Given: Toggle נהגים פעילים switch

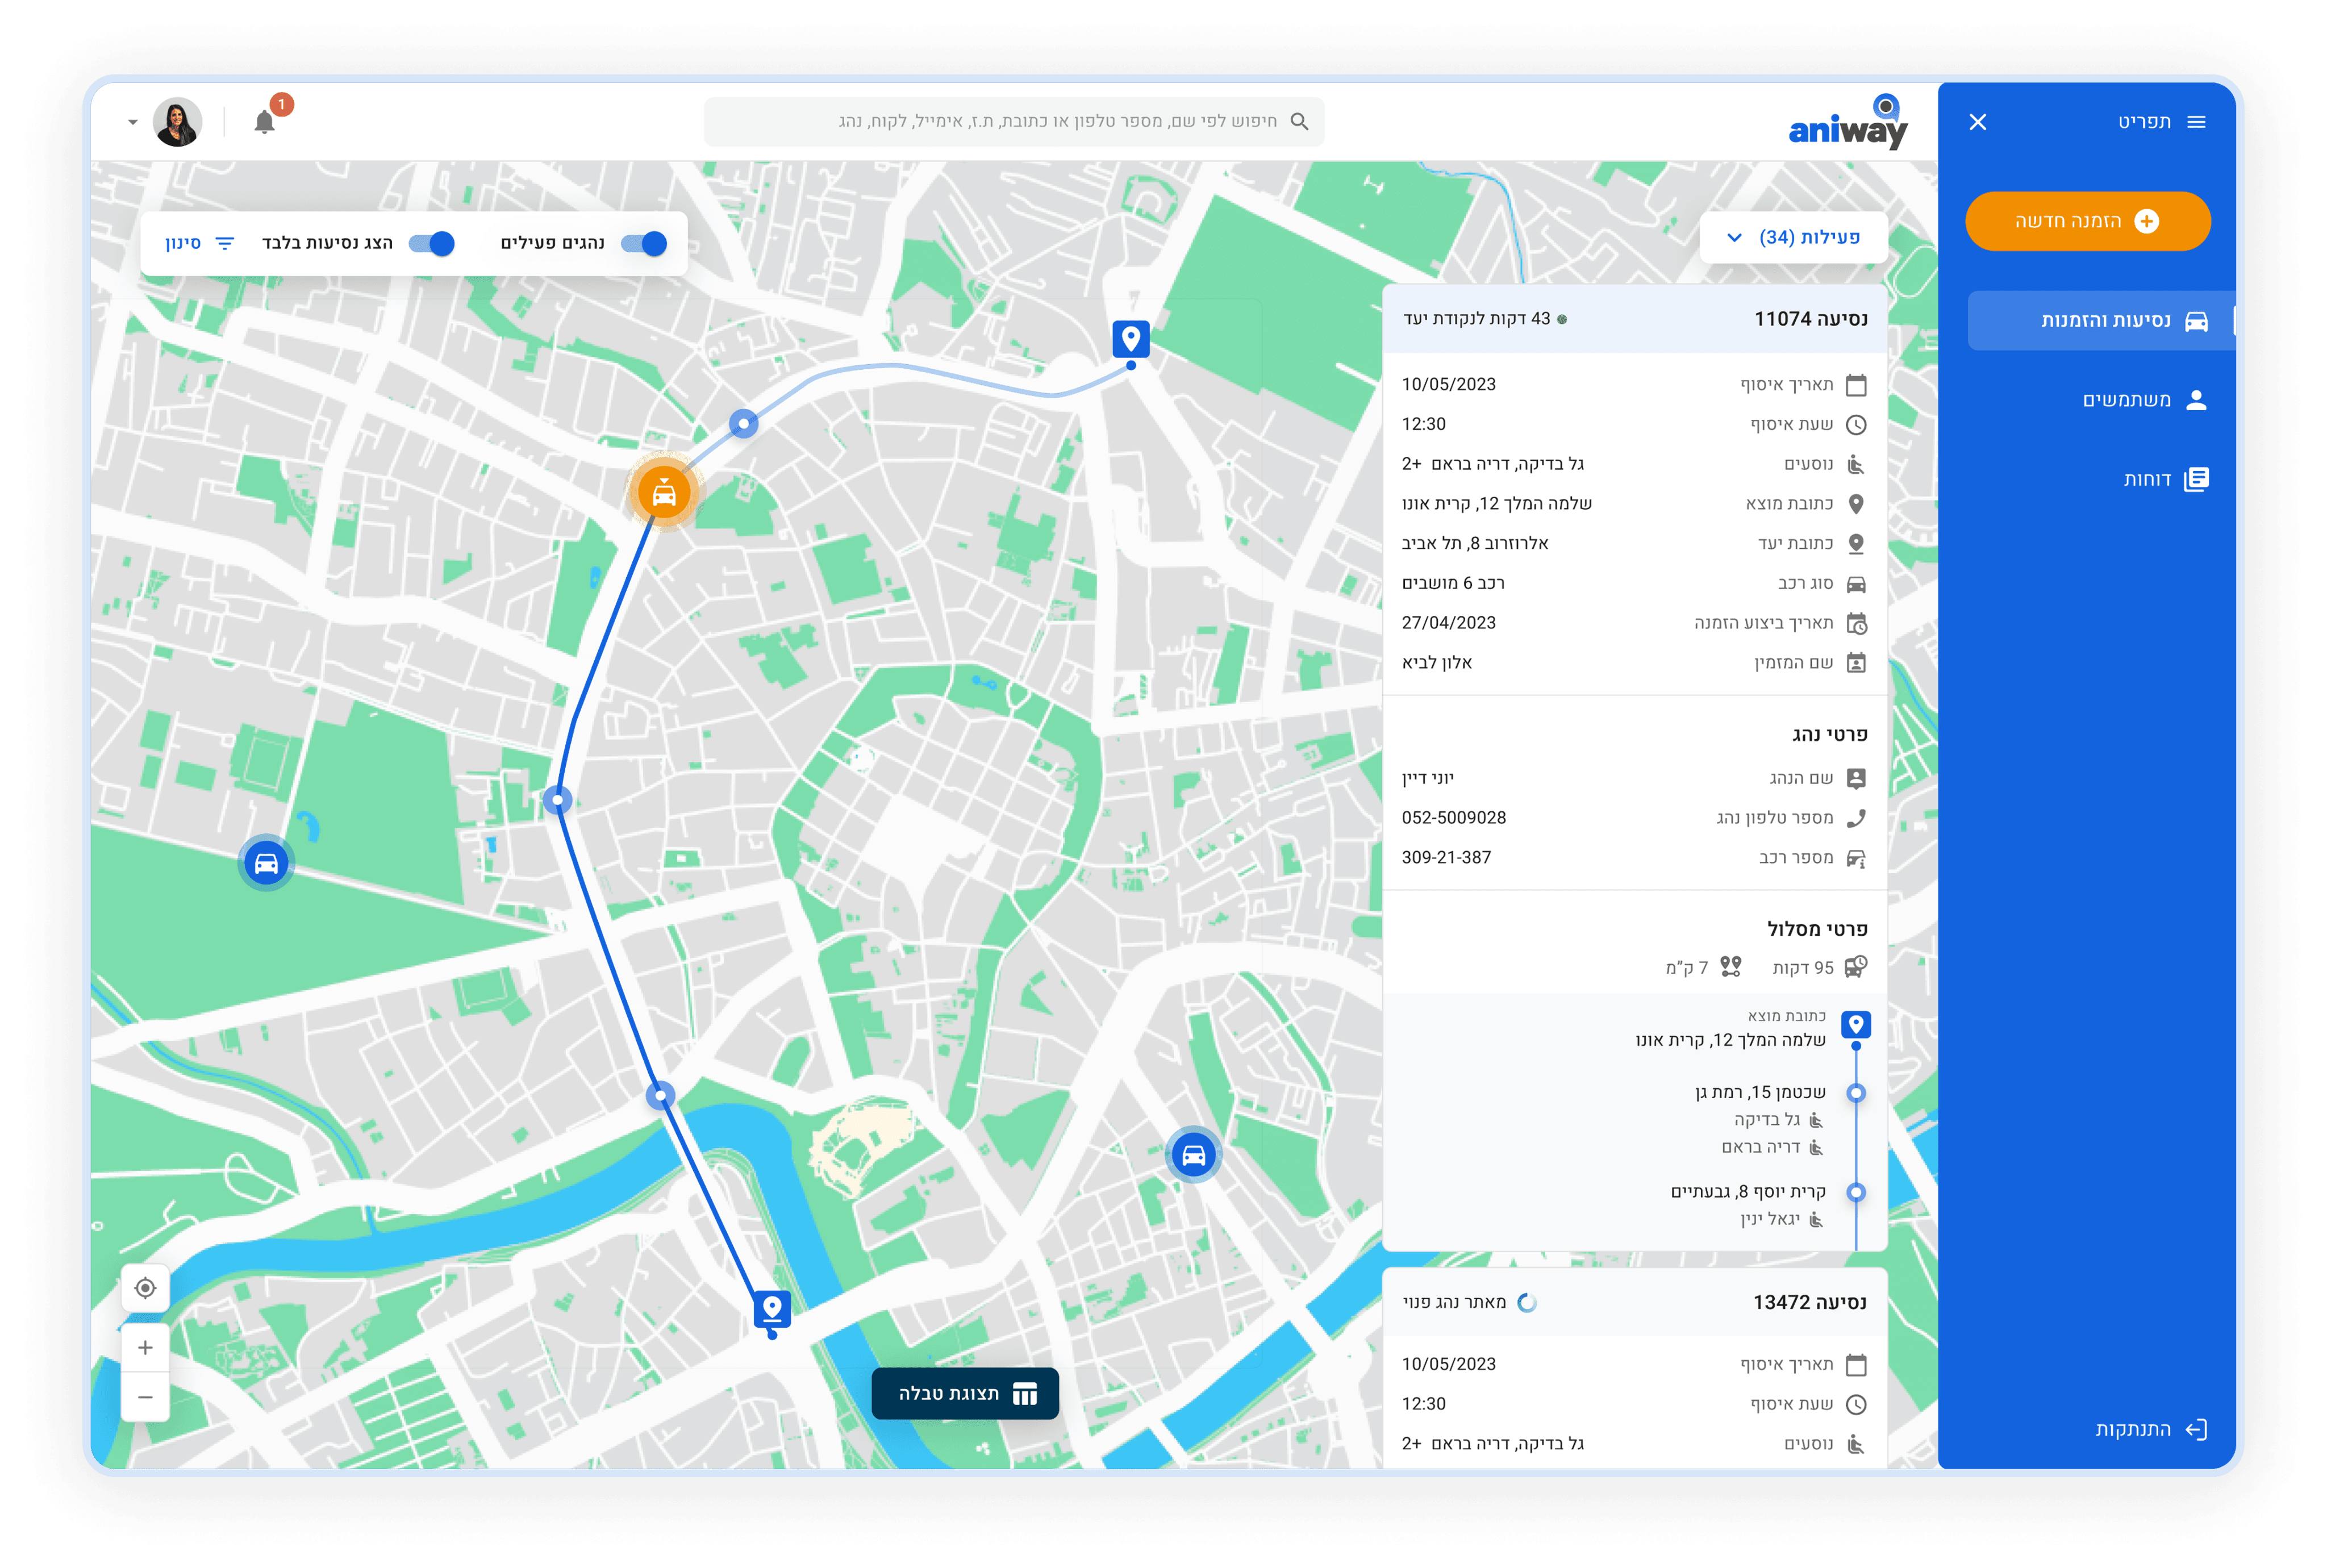Looking at the screenshot, I should pyautogui.click(x=643, y=243).
